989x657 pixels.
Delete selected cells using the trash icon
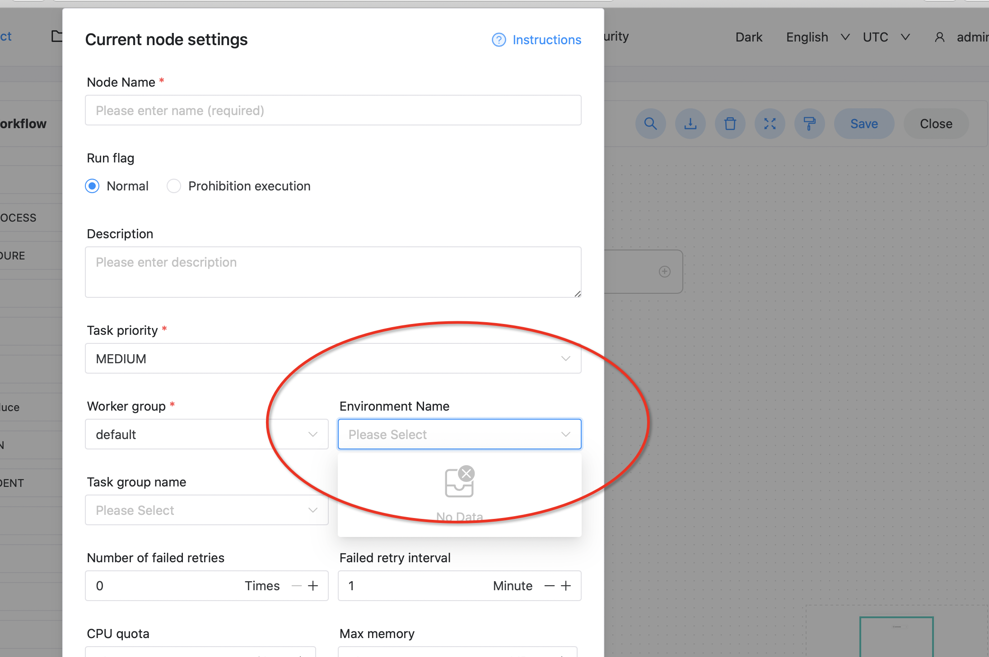[x=730, y=123]
